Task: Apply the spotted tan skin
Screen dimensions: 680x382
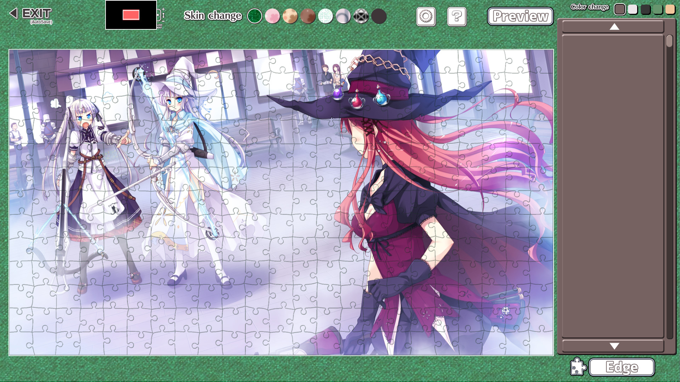Action: [290, 16]
